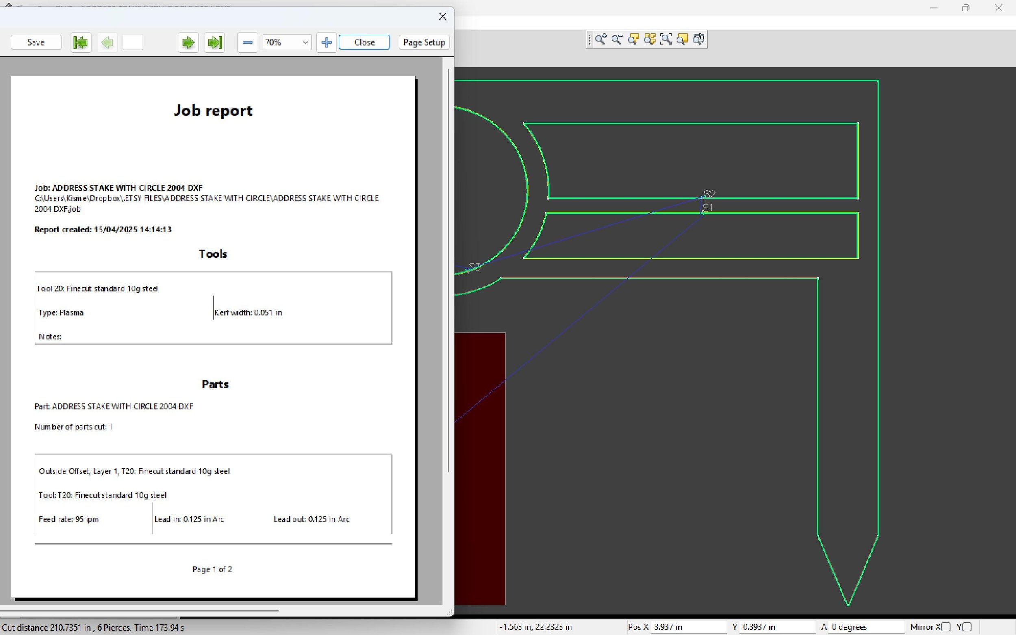This screenshot has width=1016, height=635.
Task: Click the zoom to material icon
Action: tap(682, 39)
